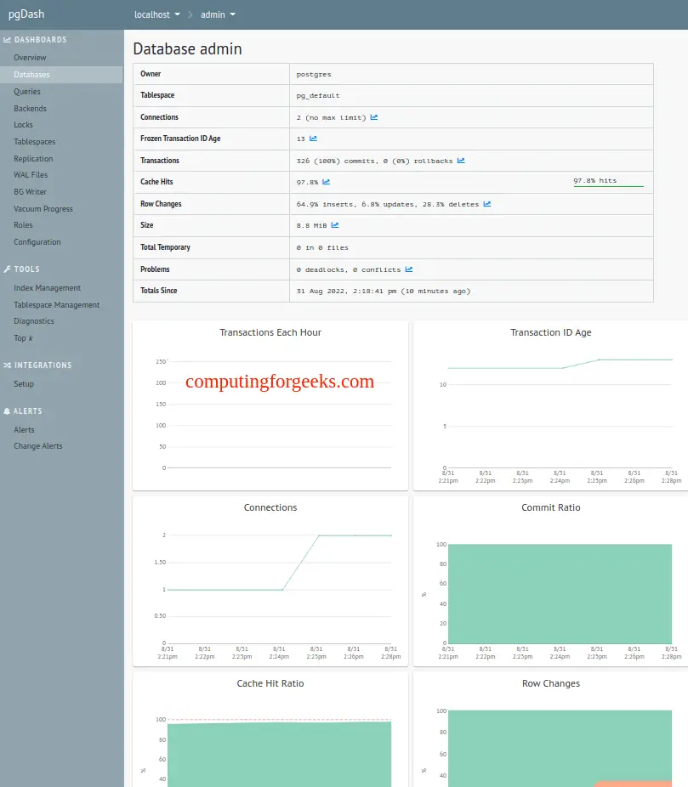Viewport: 688px width, 787px height.
Task: Open the admin database dropdown
Action: (x=218, y=14)
